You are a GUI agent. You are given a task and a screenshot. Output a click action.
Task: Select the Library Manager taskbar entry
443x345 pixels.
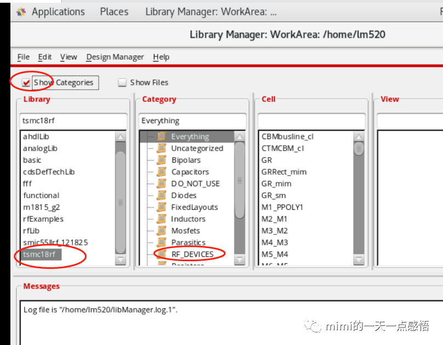pos(211,12)
